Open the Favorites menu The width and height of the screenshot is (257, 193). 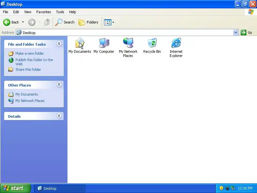[44, 12]
